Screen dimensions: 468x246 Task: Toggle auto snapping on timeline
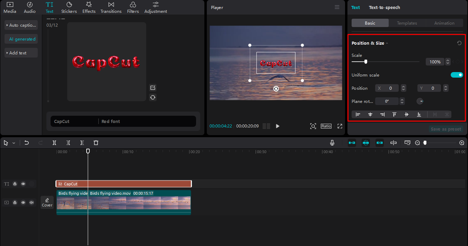(366, 143)
